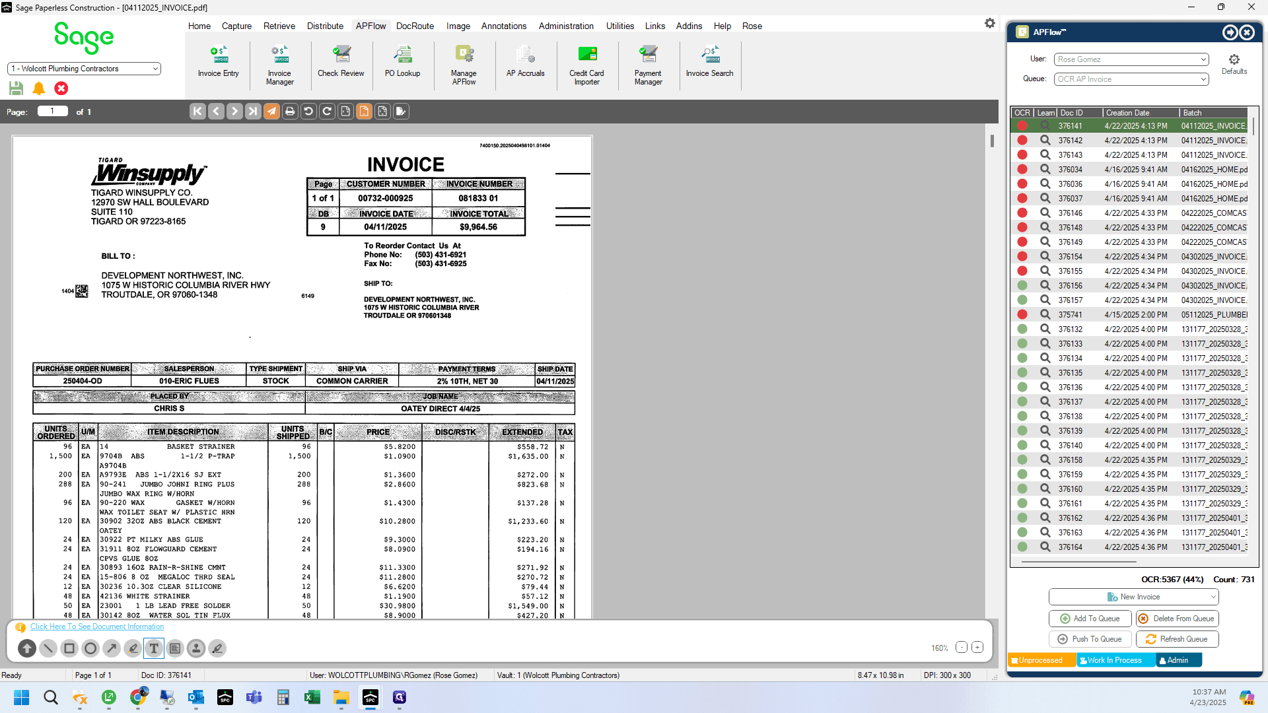The width and height of the screenshot is (1268, 713).
Task: Launch Check Review
Action: [x=341, y=63]
